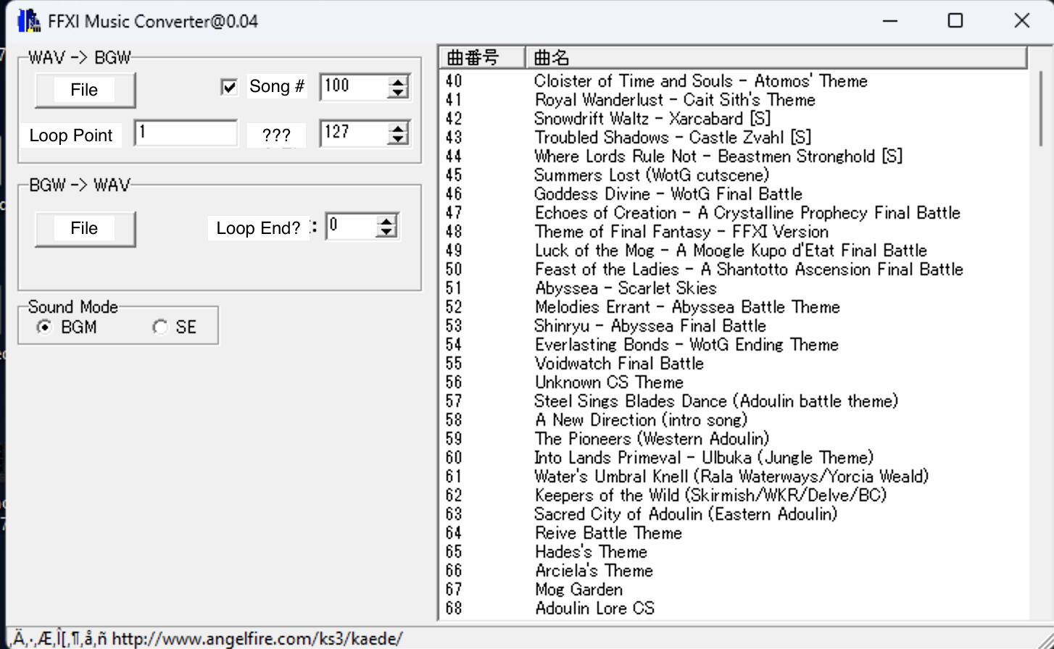Select Luck of the Mog row
Viewport: 1054px width, 649px height.
coord(734,251)
